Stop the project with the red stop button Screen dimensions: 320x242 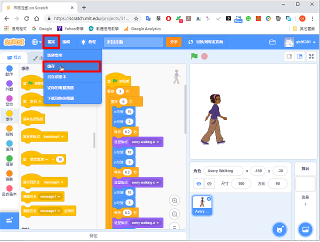pos(204,56)
